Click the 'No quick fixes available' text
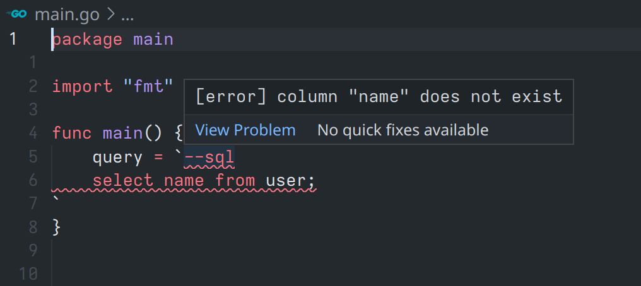This screenshot has width=641, height=286. tap(403, 130)
